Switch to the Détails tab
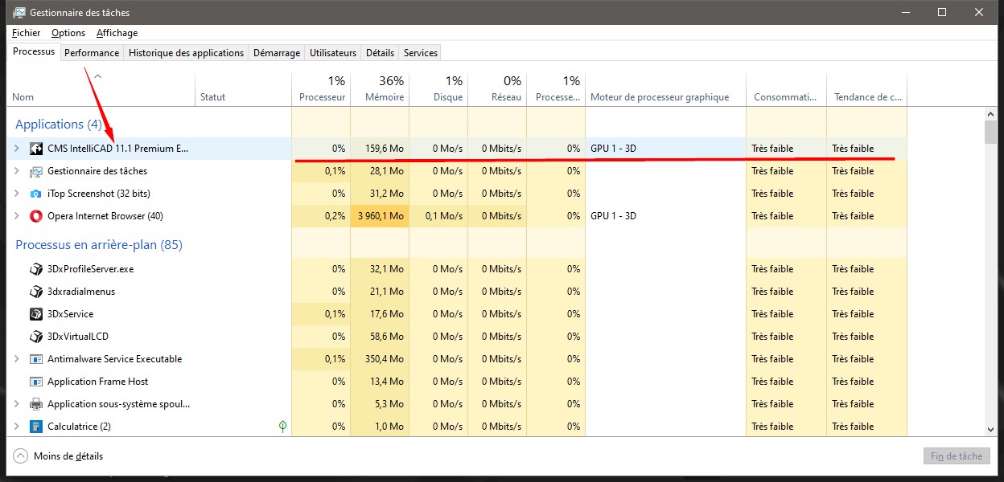This screenshot has width=1004, height=482. coord(380,53)
